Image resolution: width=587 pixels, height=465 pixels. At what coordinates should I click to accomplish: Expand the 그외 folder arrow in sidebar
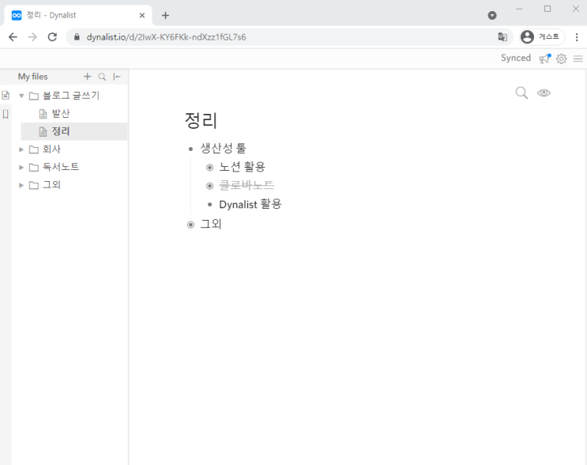click(x=21, y=185)
